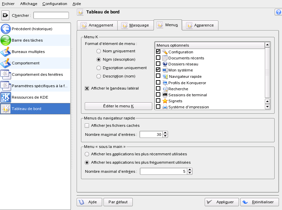The width and height of the screenshot is (282, 210).
Task: Open the Aide menu
Action: coord(77,4)
